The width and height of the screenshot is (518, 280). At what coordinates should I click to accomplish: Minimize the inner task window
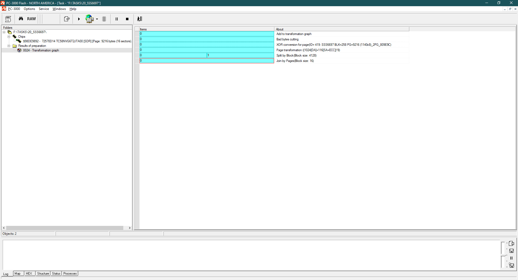pyautogui.click(x=505, y=9)
